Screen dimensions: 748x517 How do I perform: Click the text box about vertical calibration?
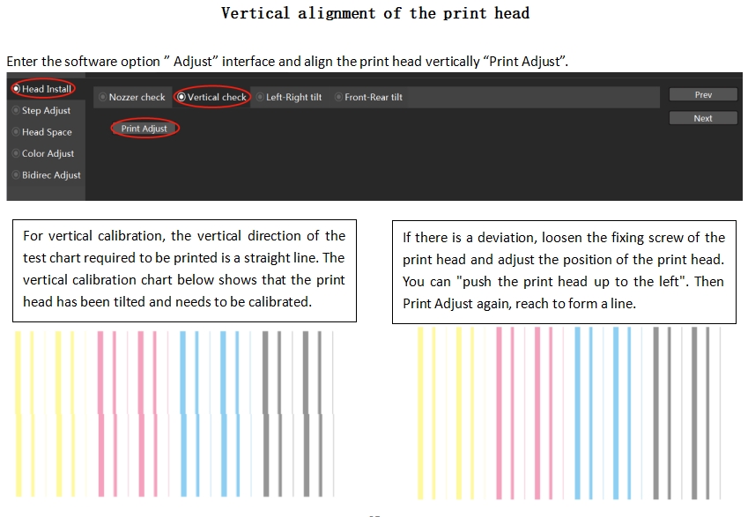[x=184, y=270]
